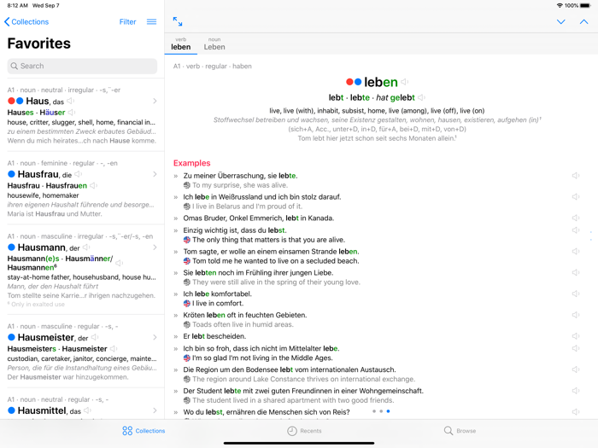Viewport: 598px width, 448px height.
Task: Click the Search field in Favorites
Action: [x=82, y=66]
